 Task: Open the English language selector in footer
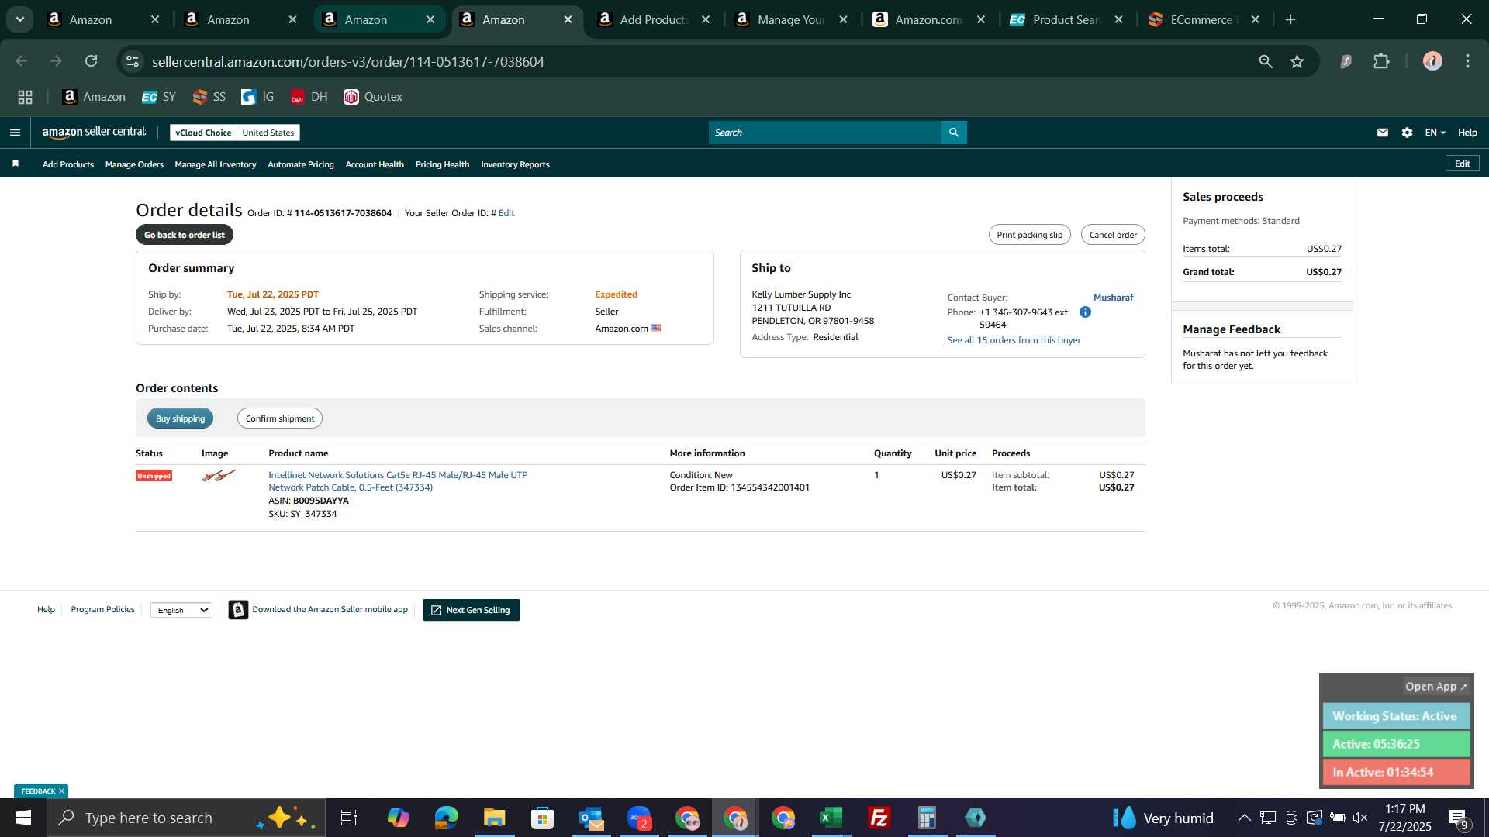(x=181, y=610)
